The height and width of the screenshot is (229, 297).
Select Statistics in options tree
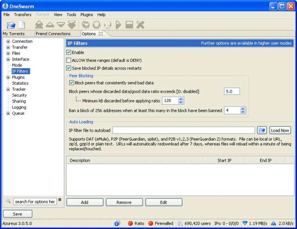[x=20, y=83]
